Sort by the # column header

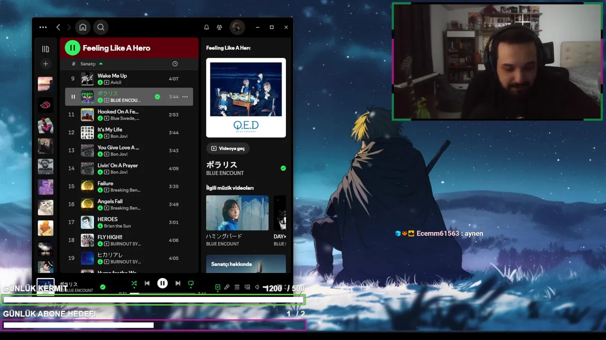[73, 64]
